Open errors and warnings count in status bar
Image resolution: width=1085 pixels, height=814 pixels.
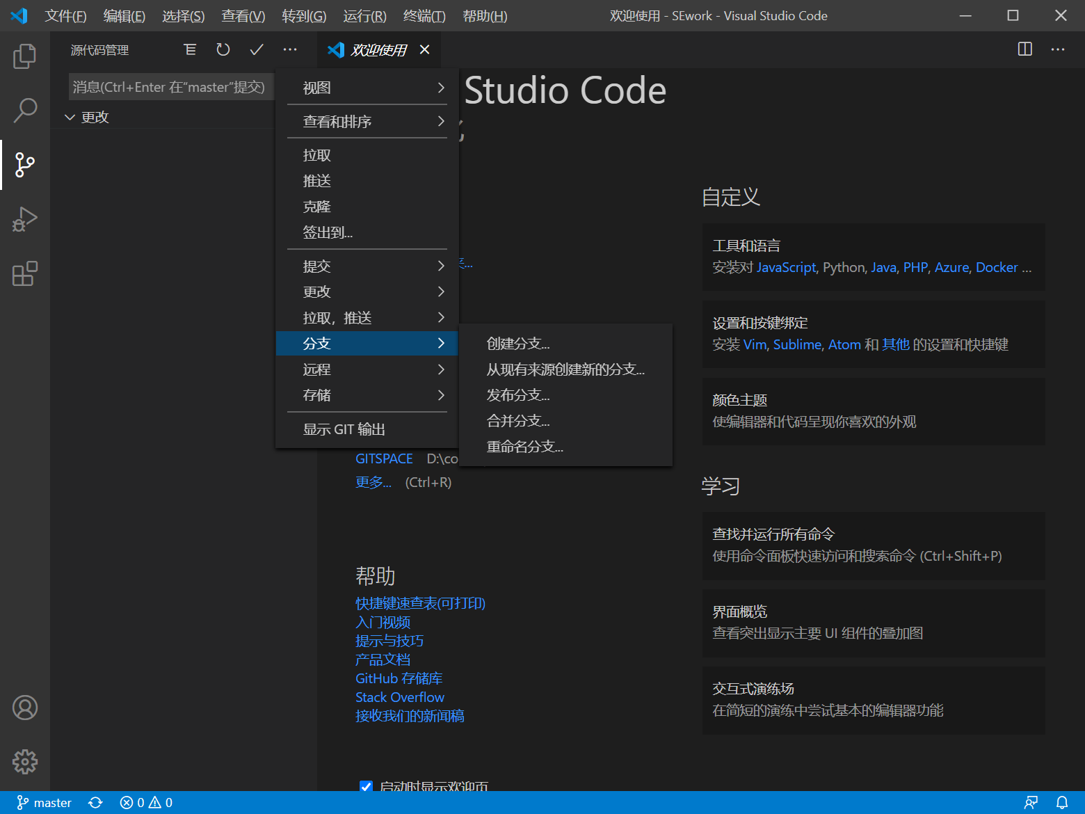(x=146, y=803)
